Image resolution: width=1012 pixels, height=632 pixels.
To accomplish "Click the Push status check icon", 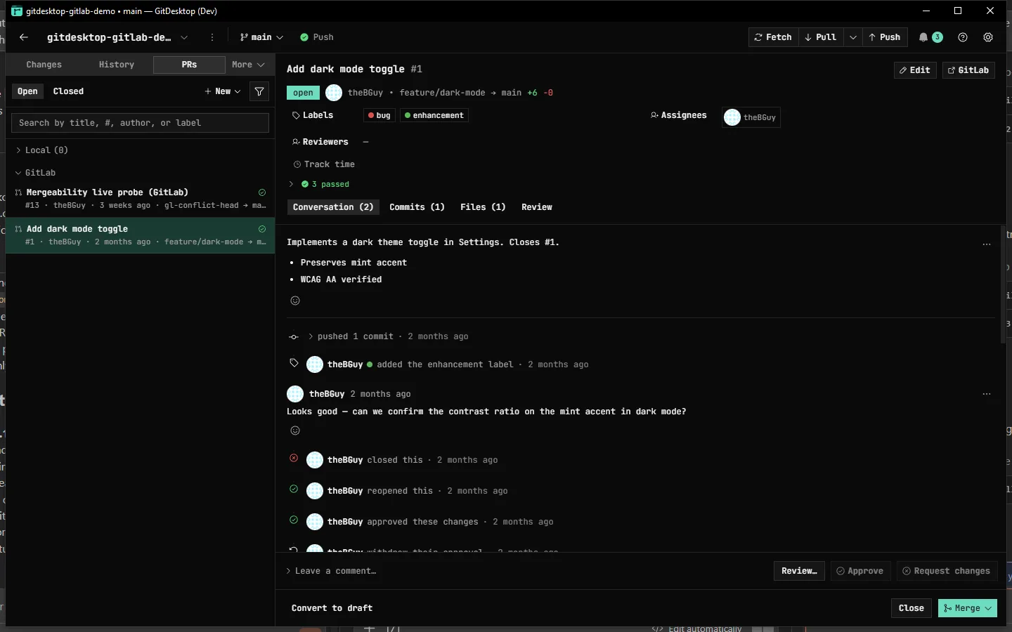I will [x=304, y=37].
